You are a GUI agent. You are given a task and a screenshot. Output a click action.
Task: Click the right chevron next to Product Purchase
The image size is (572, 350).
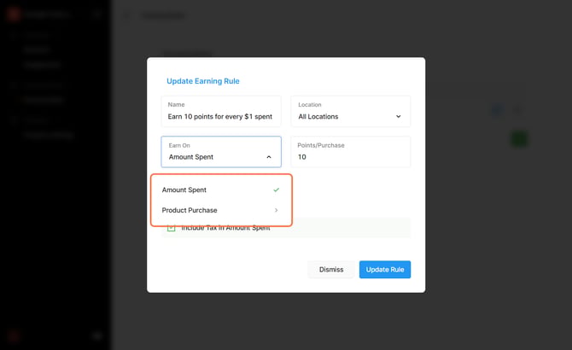point(276,210)
